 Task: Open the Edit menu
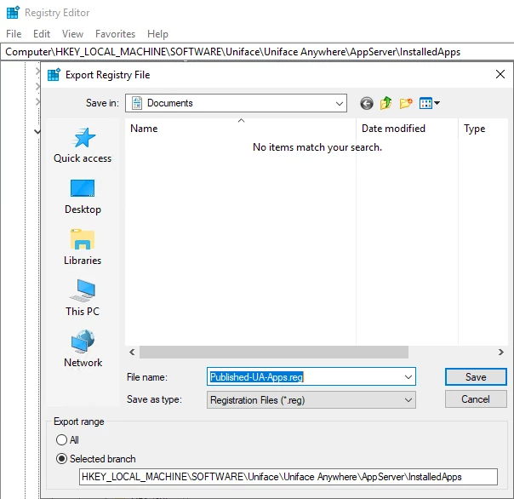pos(42,34)
